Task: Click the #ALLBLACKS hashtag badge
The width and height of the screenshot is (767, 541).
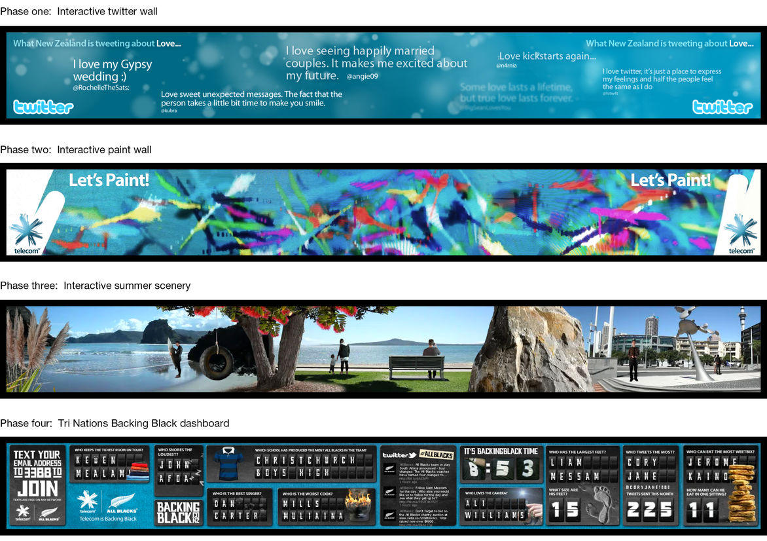Action: click(x=437, y=455)
